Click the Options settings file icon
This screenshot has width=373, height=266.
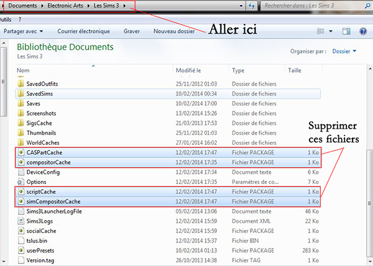point(21,182)
